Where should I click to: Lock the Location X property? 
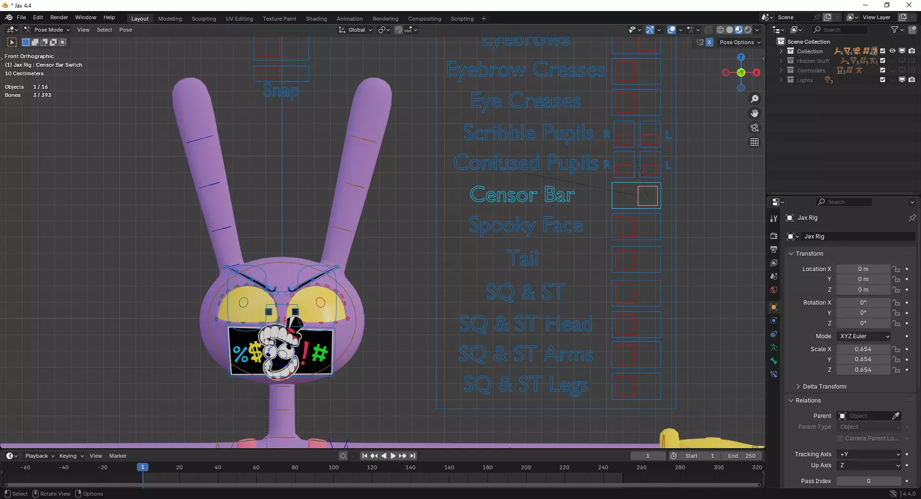click(x=896, y=269)
